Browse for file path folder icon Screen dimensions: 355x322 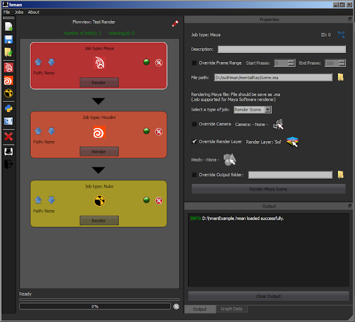coord(341,77)
